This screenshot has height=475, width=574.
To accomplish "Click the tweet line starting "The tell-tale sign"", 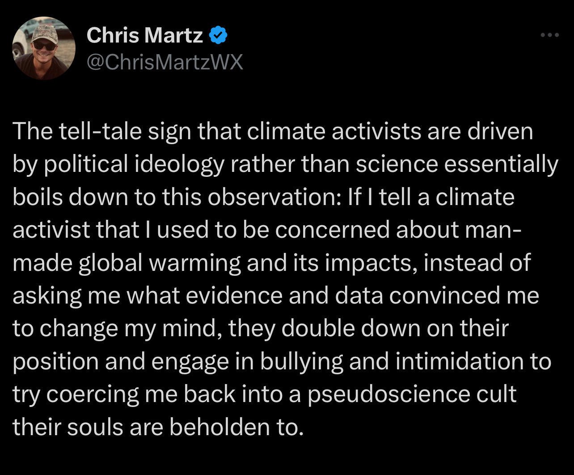I will (273, 132).
